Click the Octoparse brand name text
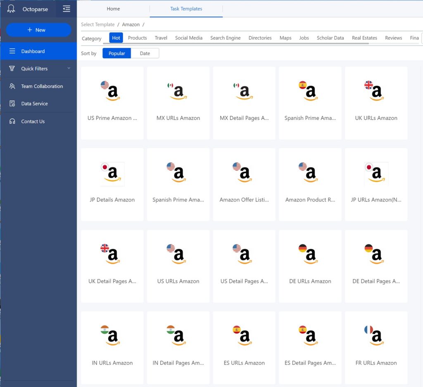Image resolution: width=423 pixels, height=387 pixels. click(35, 9)
